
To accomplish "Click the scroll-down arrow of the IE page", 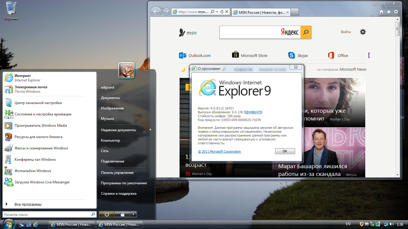I will (x=397, y=175).
